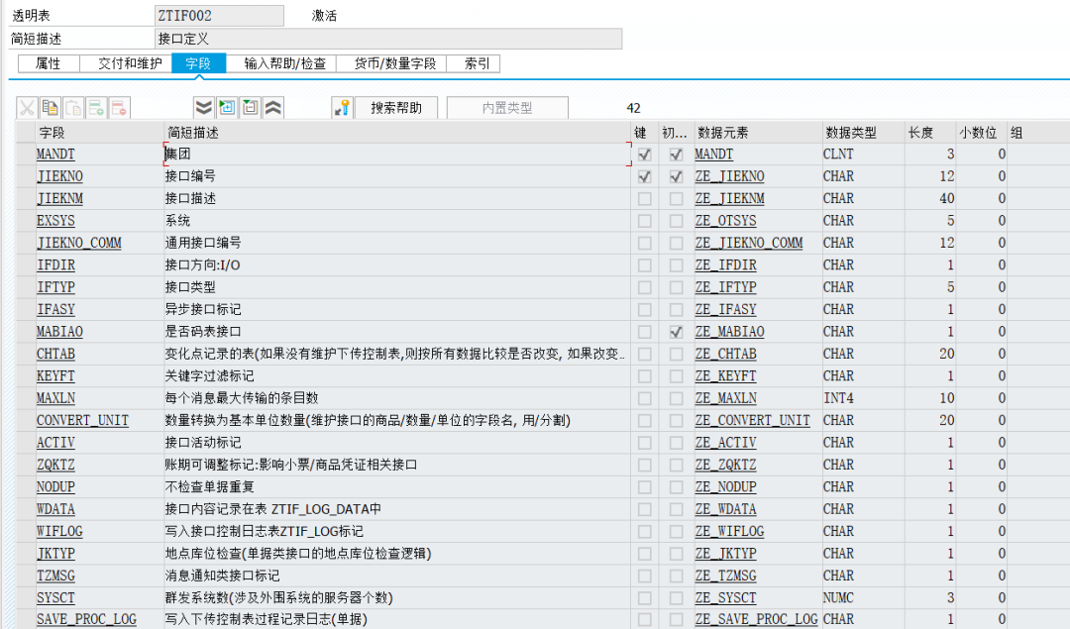Toggle the key checkbox for JIEKNO
1070x629 pixels.
(x=644, y=176)
